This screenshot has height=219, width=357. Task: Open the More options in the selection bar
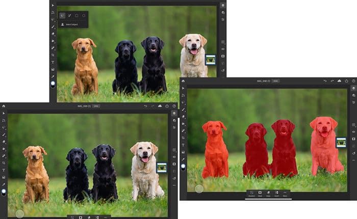pyautogui.click(x=285, y=194)
